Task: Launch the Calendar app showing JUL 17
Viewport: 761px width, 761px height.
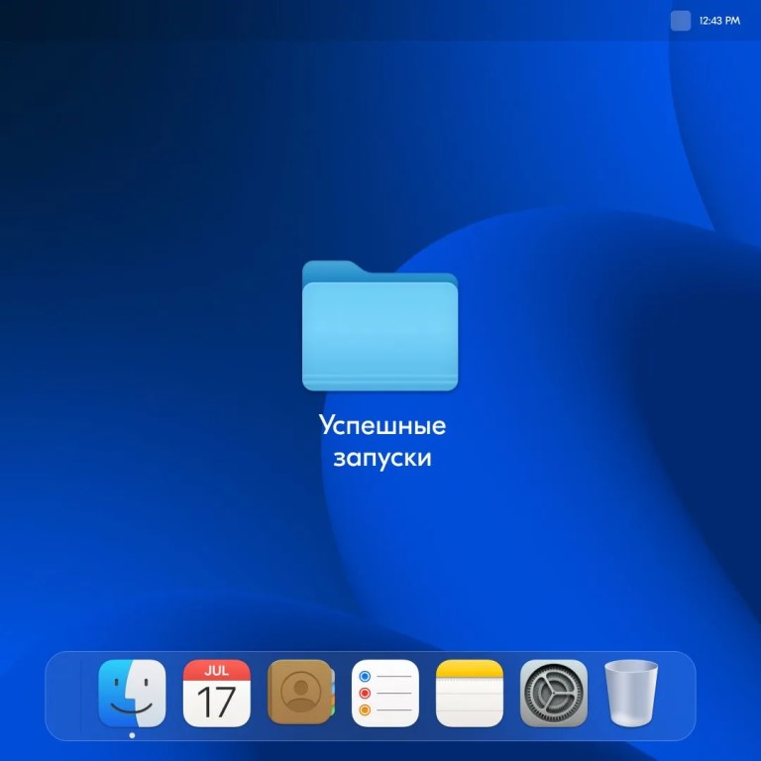Action: [216, 693]
